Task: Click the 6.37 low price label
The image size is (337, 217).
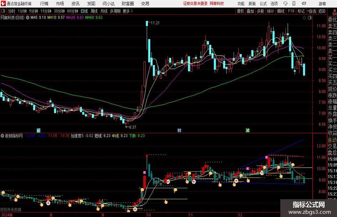Action: click(133, 127)
